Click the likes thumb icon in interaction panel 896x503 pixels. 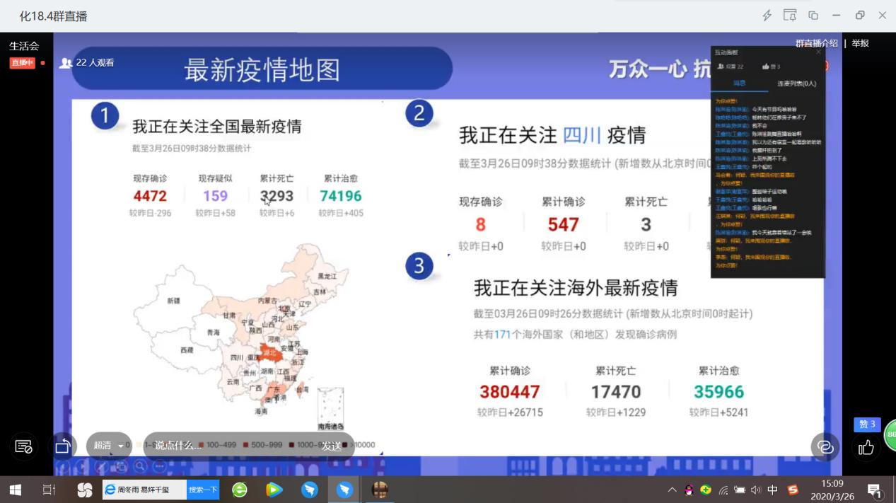[766, 67]
